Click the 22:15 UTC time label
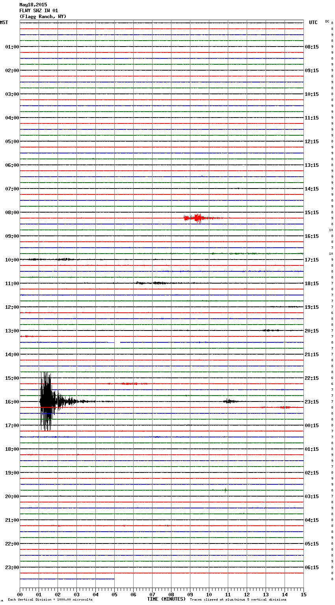 pyautogui.click(x=312, y=378)
